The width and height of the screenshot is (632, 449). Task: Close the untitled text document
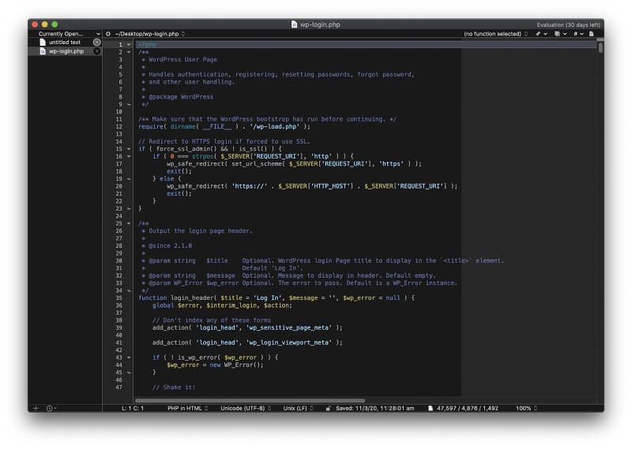(x=97, y=43)
